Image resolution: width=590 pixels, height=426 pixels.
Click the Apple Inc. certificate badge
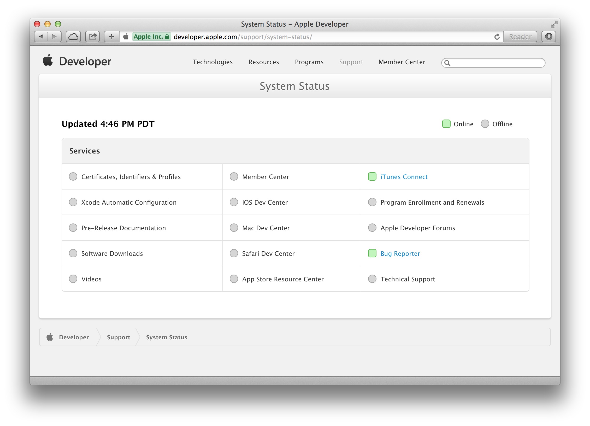point(151,37)
